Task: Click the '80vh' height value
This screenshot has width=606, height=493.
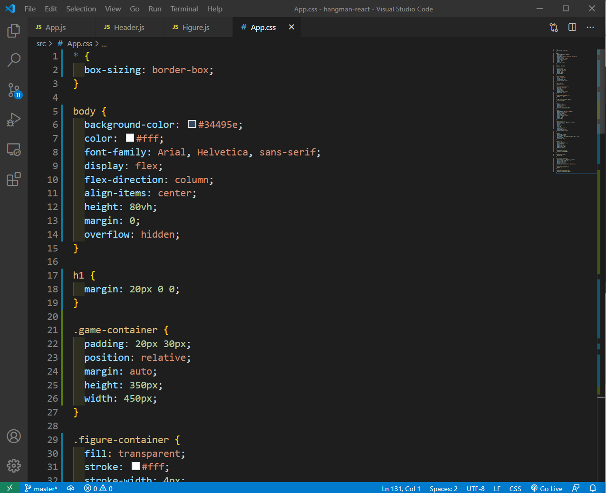Action: (x=141, y=206)
